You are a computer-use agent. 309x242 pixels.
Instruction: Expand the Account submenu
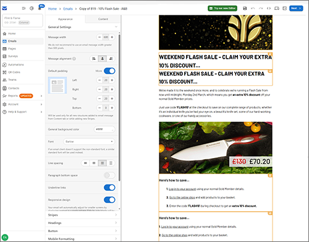[41, 104]
